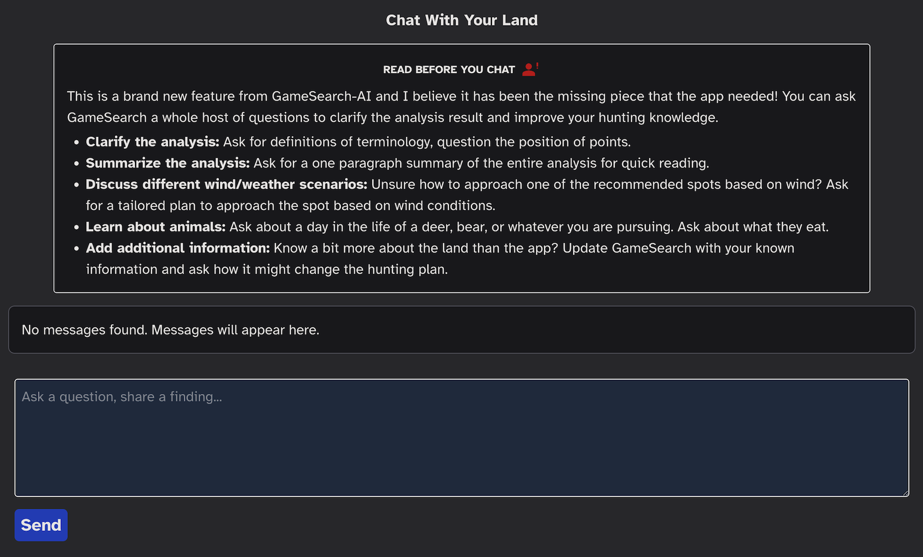The height and width of the screenshot is (557, 923).
Task: Select the 'Chat With Your Land' title
Action: (461, 20)
